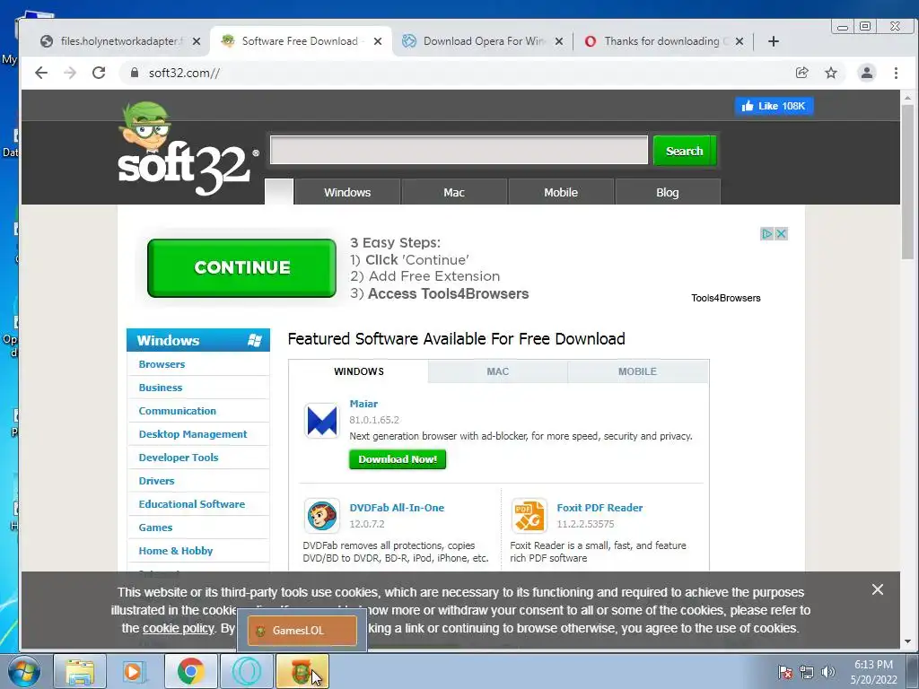Select the MAC featured software tab
919x689 pixels.
coord(497,371)
